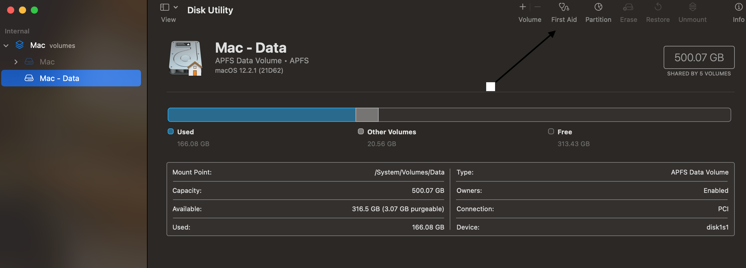
Task: Click the gray Other Volumes swatch
Action: pyautogui.click(x=361, y=131)
